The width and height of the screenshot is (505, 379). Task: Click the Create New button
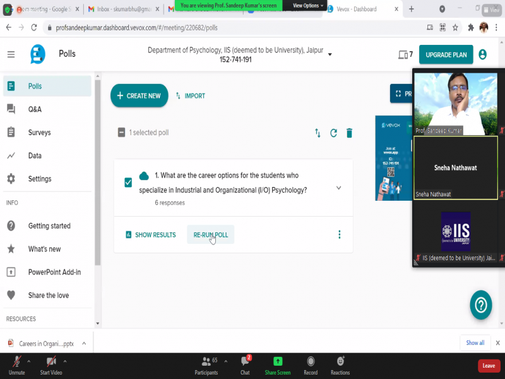coord(140,96)
